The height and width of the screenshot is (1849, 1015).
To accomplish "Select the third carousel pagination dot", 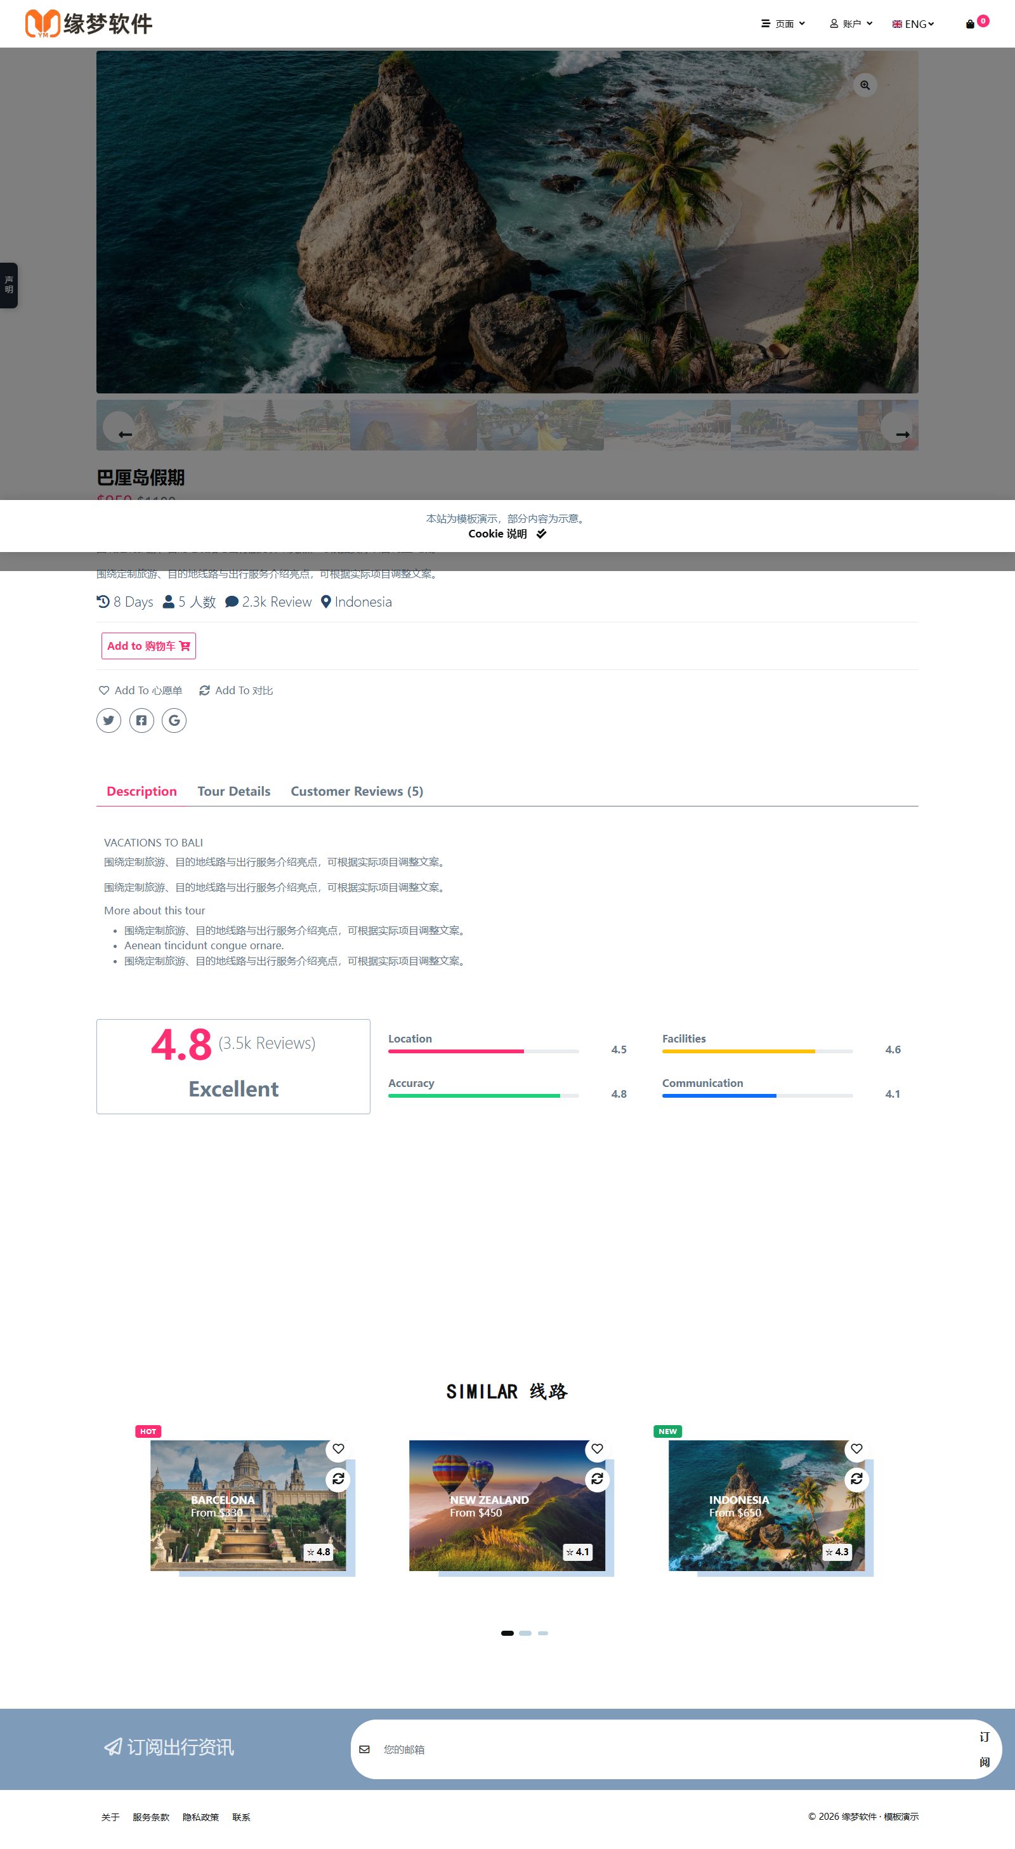I will tap(542, 1633).
